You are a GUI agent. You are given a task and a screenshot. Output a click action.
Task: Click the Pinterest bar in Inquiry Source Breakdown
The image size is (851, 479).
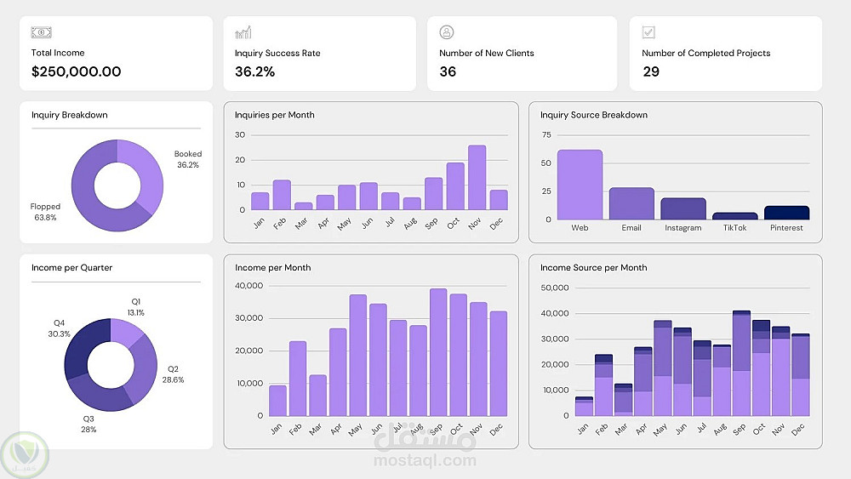pyautogui.click(x=786, y=213)
